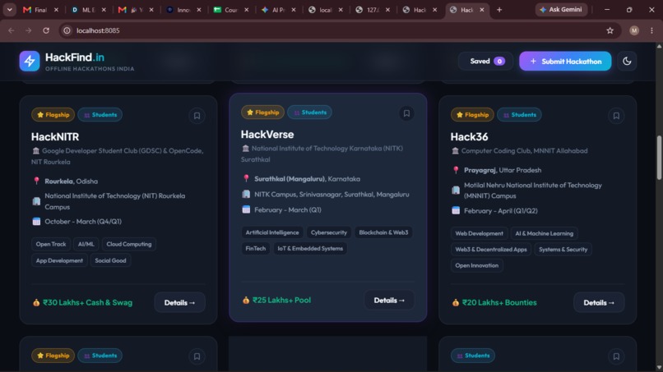Click the Ask Gemini button
The height and width of the screenshot is (372, 663).
(x=561, y=9)
